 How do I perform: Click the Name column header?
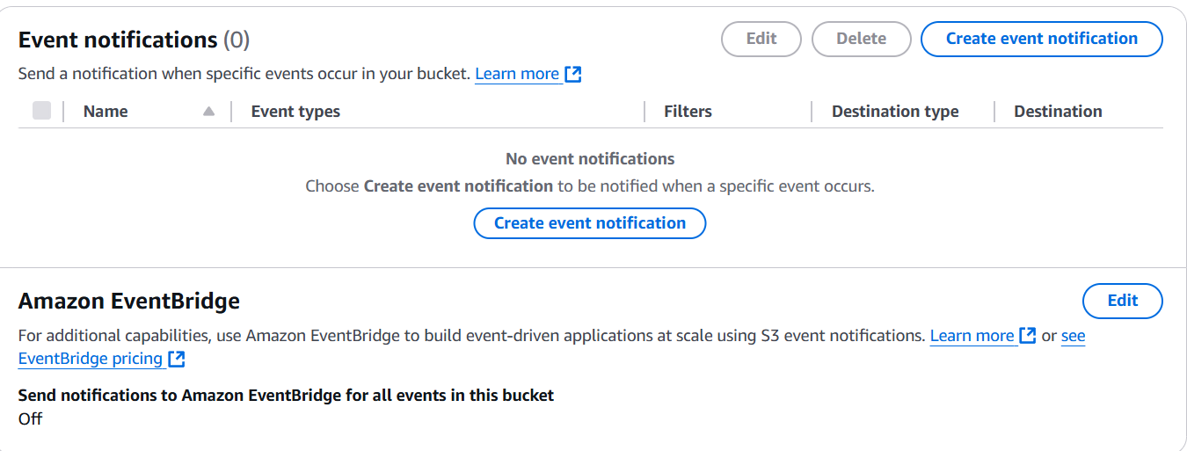[x=106, y=112]
